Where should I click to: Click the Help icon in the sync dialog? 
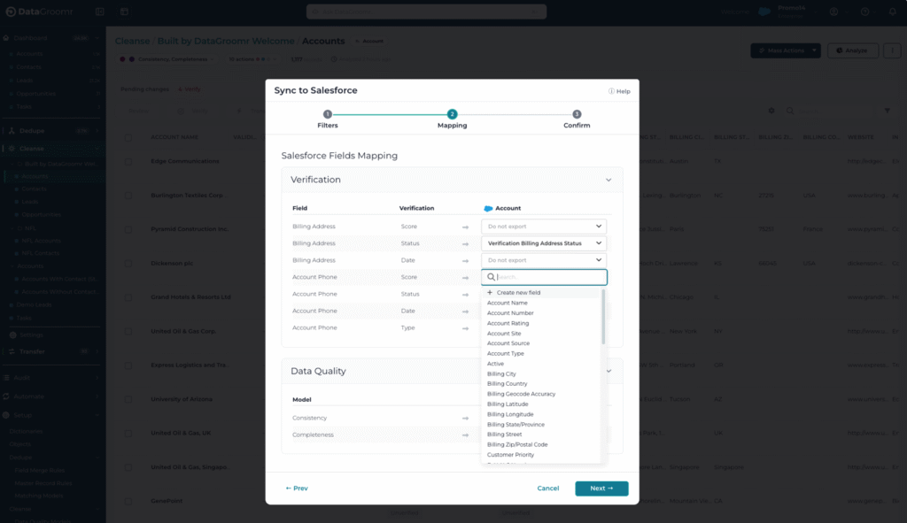[611, 91]
